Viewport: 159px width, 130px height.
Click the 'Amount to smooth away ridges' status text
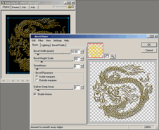coord(47,127)
